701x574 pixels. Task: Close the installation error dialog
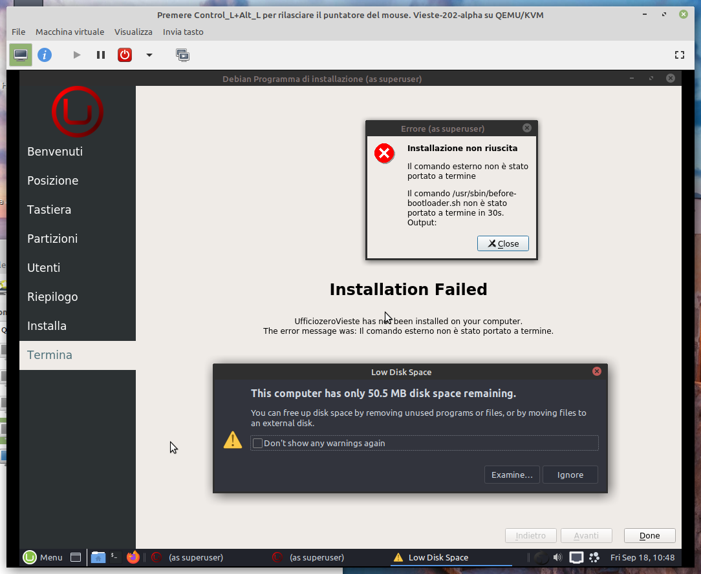tap(502, 243)
